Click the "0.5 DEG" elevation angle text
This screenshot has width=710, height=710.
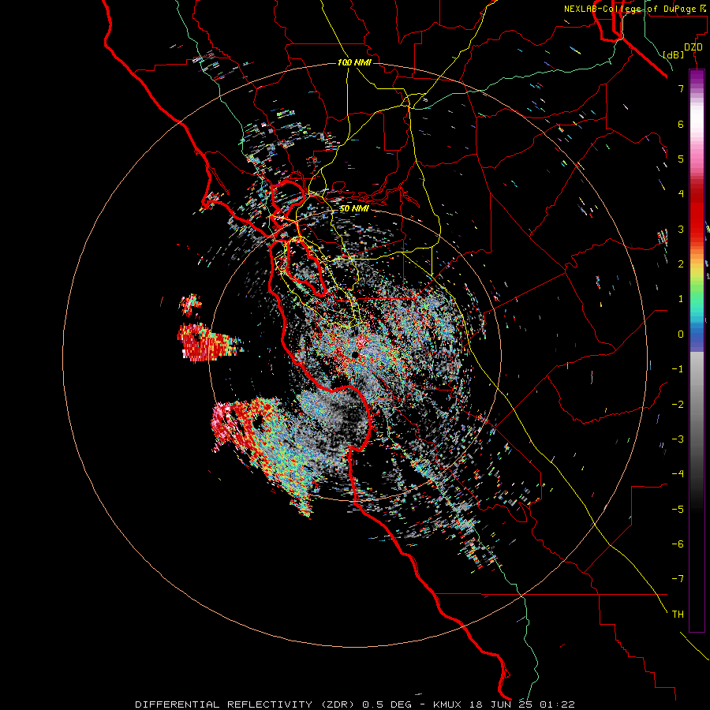point(387,704)
